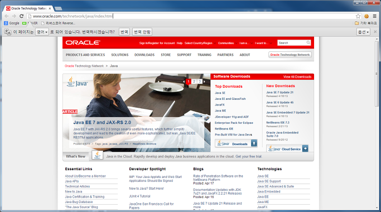Open Products and Services menu
The height and width of the screenshot is (212, 381).
pyautogui.click(x=85, y=55)
